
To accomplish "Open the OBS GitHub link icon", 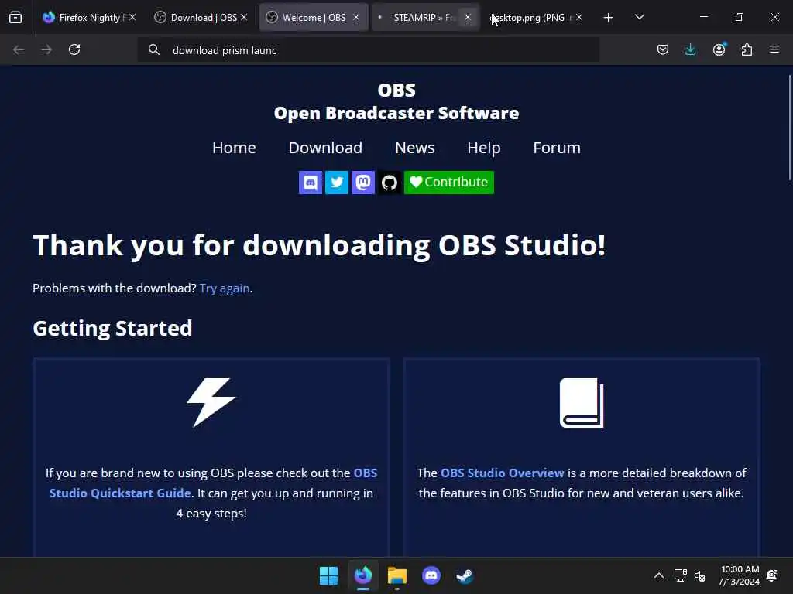I will pyautogui.click(x=390, y=183).
